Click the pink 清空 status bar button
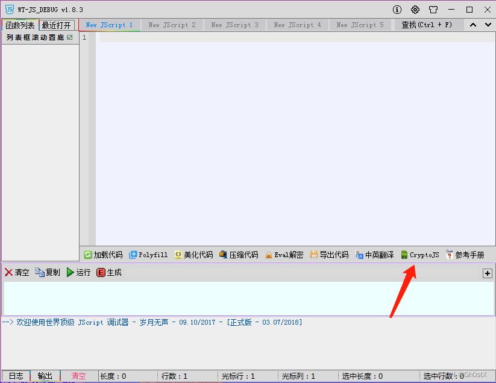Screen dimensions: 496x383 point(78,376)
